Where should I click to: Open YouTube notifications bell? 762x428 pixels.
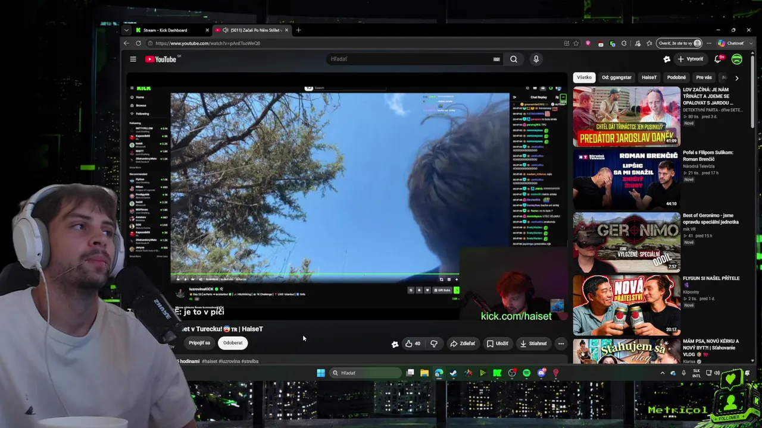point(718,59)
